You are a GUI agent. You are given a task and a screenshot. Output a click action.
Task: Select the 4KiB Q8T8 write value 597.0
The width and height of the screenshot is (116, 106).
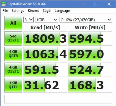click(x=90, y=54)
